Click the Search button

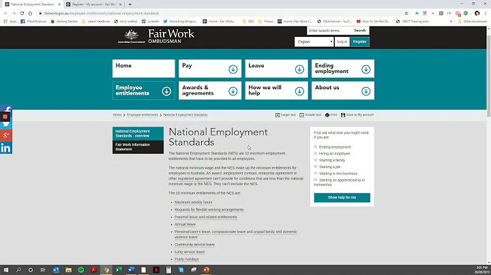tap(360, 31)
